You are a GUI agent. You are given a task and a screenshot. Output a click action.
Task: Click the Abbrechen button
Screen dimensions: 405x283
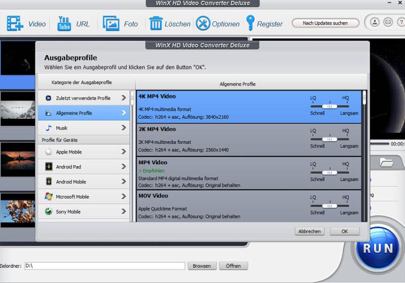point(309,231)
